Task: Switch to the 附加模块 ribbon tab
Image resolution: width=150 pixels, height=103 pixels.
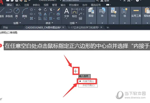Action: click(x=74, y=5)
